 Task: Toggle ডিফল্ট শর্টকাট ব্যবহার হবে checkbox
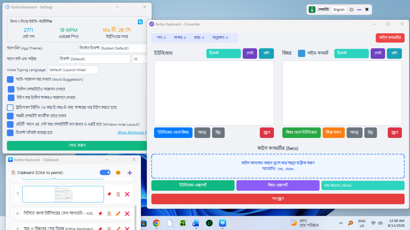tap(10, 133)
